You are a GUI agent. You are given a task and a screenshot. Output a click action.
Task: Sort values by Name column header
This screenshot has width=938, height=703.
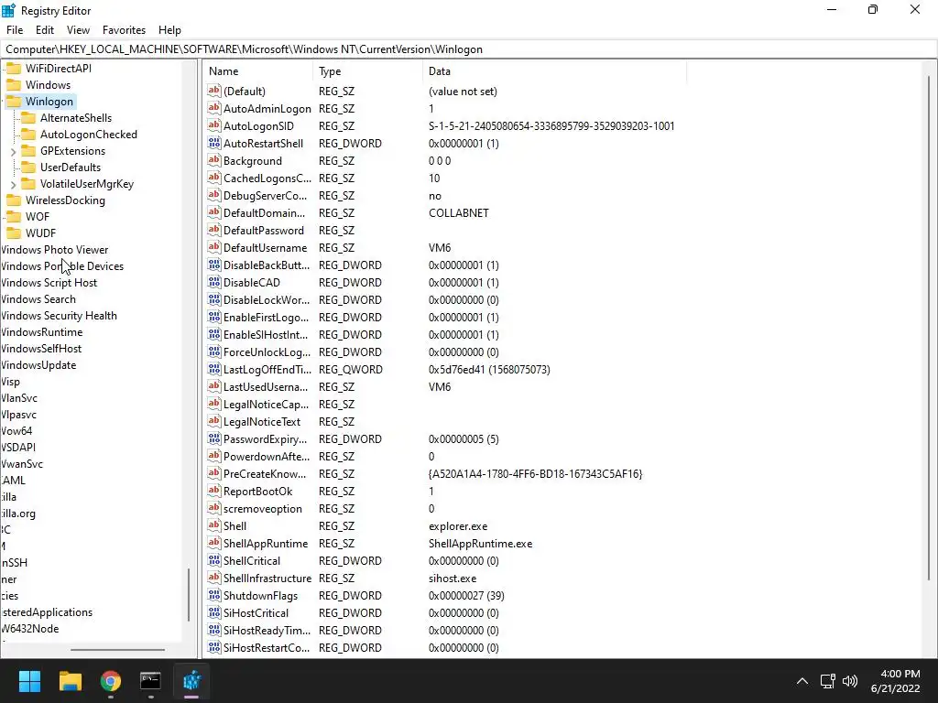point(257,71)
